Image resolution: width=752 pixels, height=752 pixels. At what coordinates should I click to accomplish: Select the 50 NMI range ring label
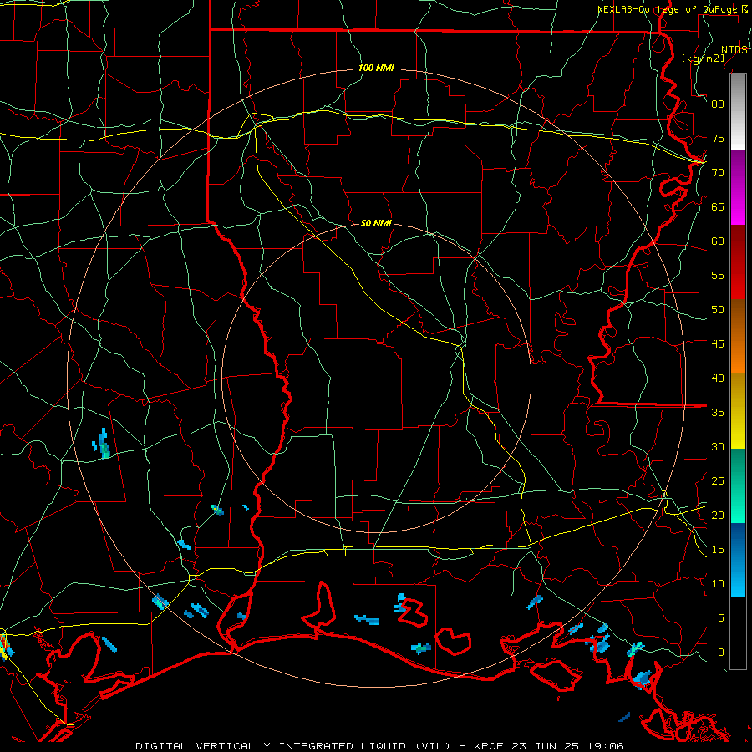pos(376,223)
